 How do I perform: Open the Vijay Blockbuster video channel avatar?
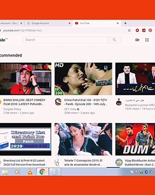(x=119, y=162)
